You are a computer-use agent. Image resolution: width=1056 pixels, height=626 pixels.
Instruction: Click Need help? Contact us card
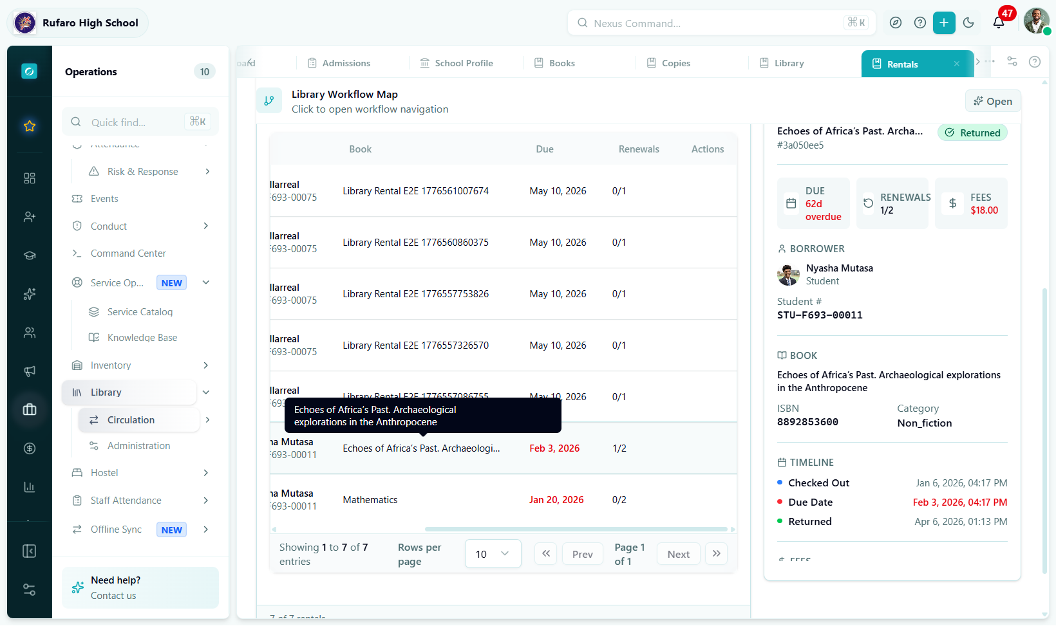pyautogui.click(x=140, y=587)
